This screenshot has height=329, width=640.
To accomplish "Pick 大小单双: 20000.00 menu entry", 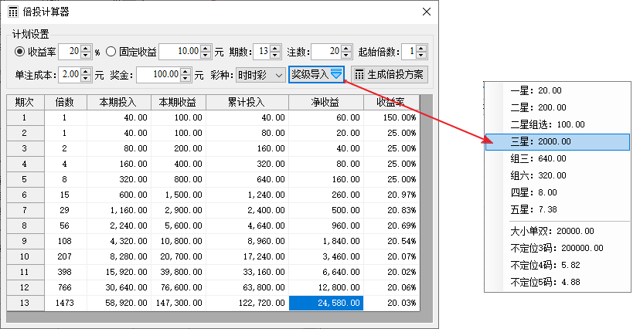I will [552, 231].
